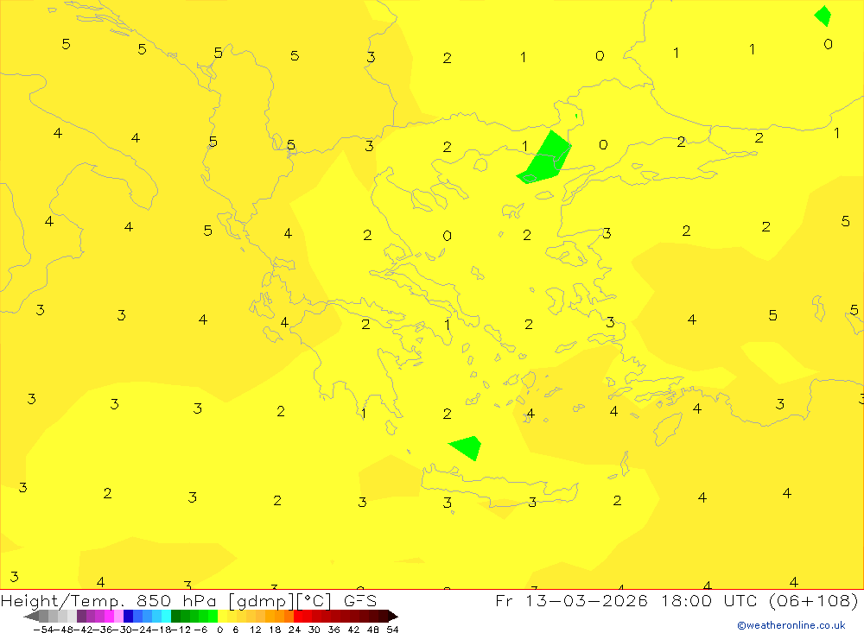Click the dark maroon right arrow end of legend
Viewport: 864px width, 633px height.
click(x=393, y=617)
